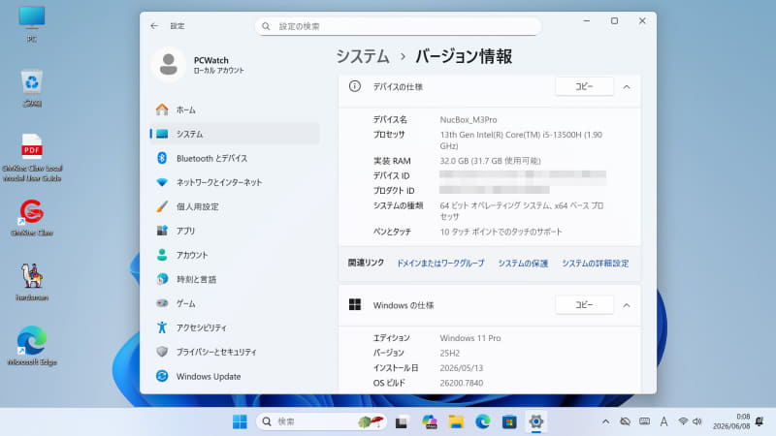Click the IME A indicator in tray

click(x=663, y=421)
